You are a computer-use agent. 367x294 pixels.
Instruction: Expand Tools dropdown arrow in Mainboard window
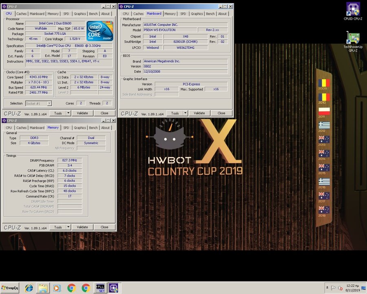coord(185,113)
